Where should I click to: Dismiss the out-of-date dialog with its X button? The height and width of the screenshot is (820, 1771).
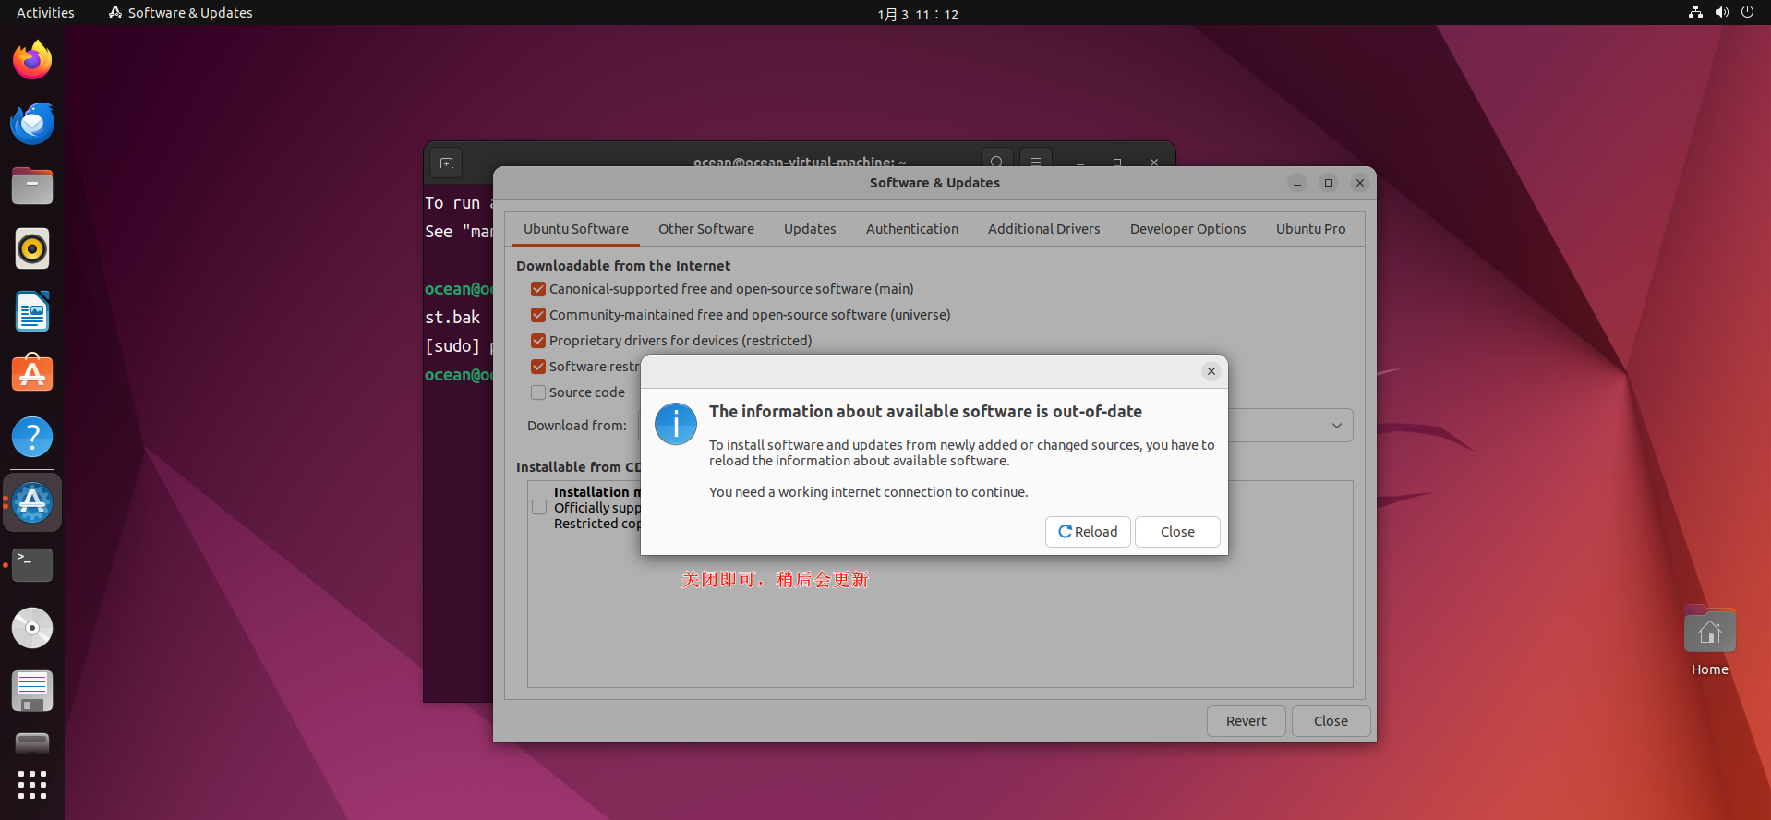point(1211,371)
